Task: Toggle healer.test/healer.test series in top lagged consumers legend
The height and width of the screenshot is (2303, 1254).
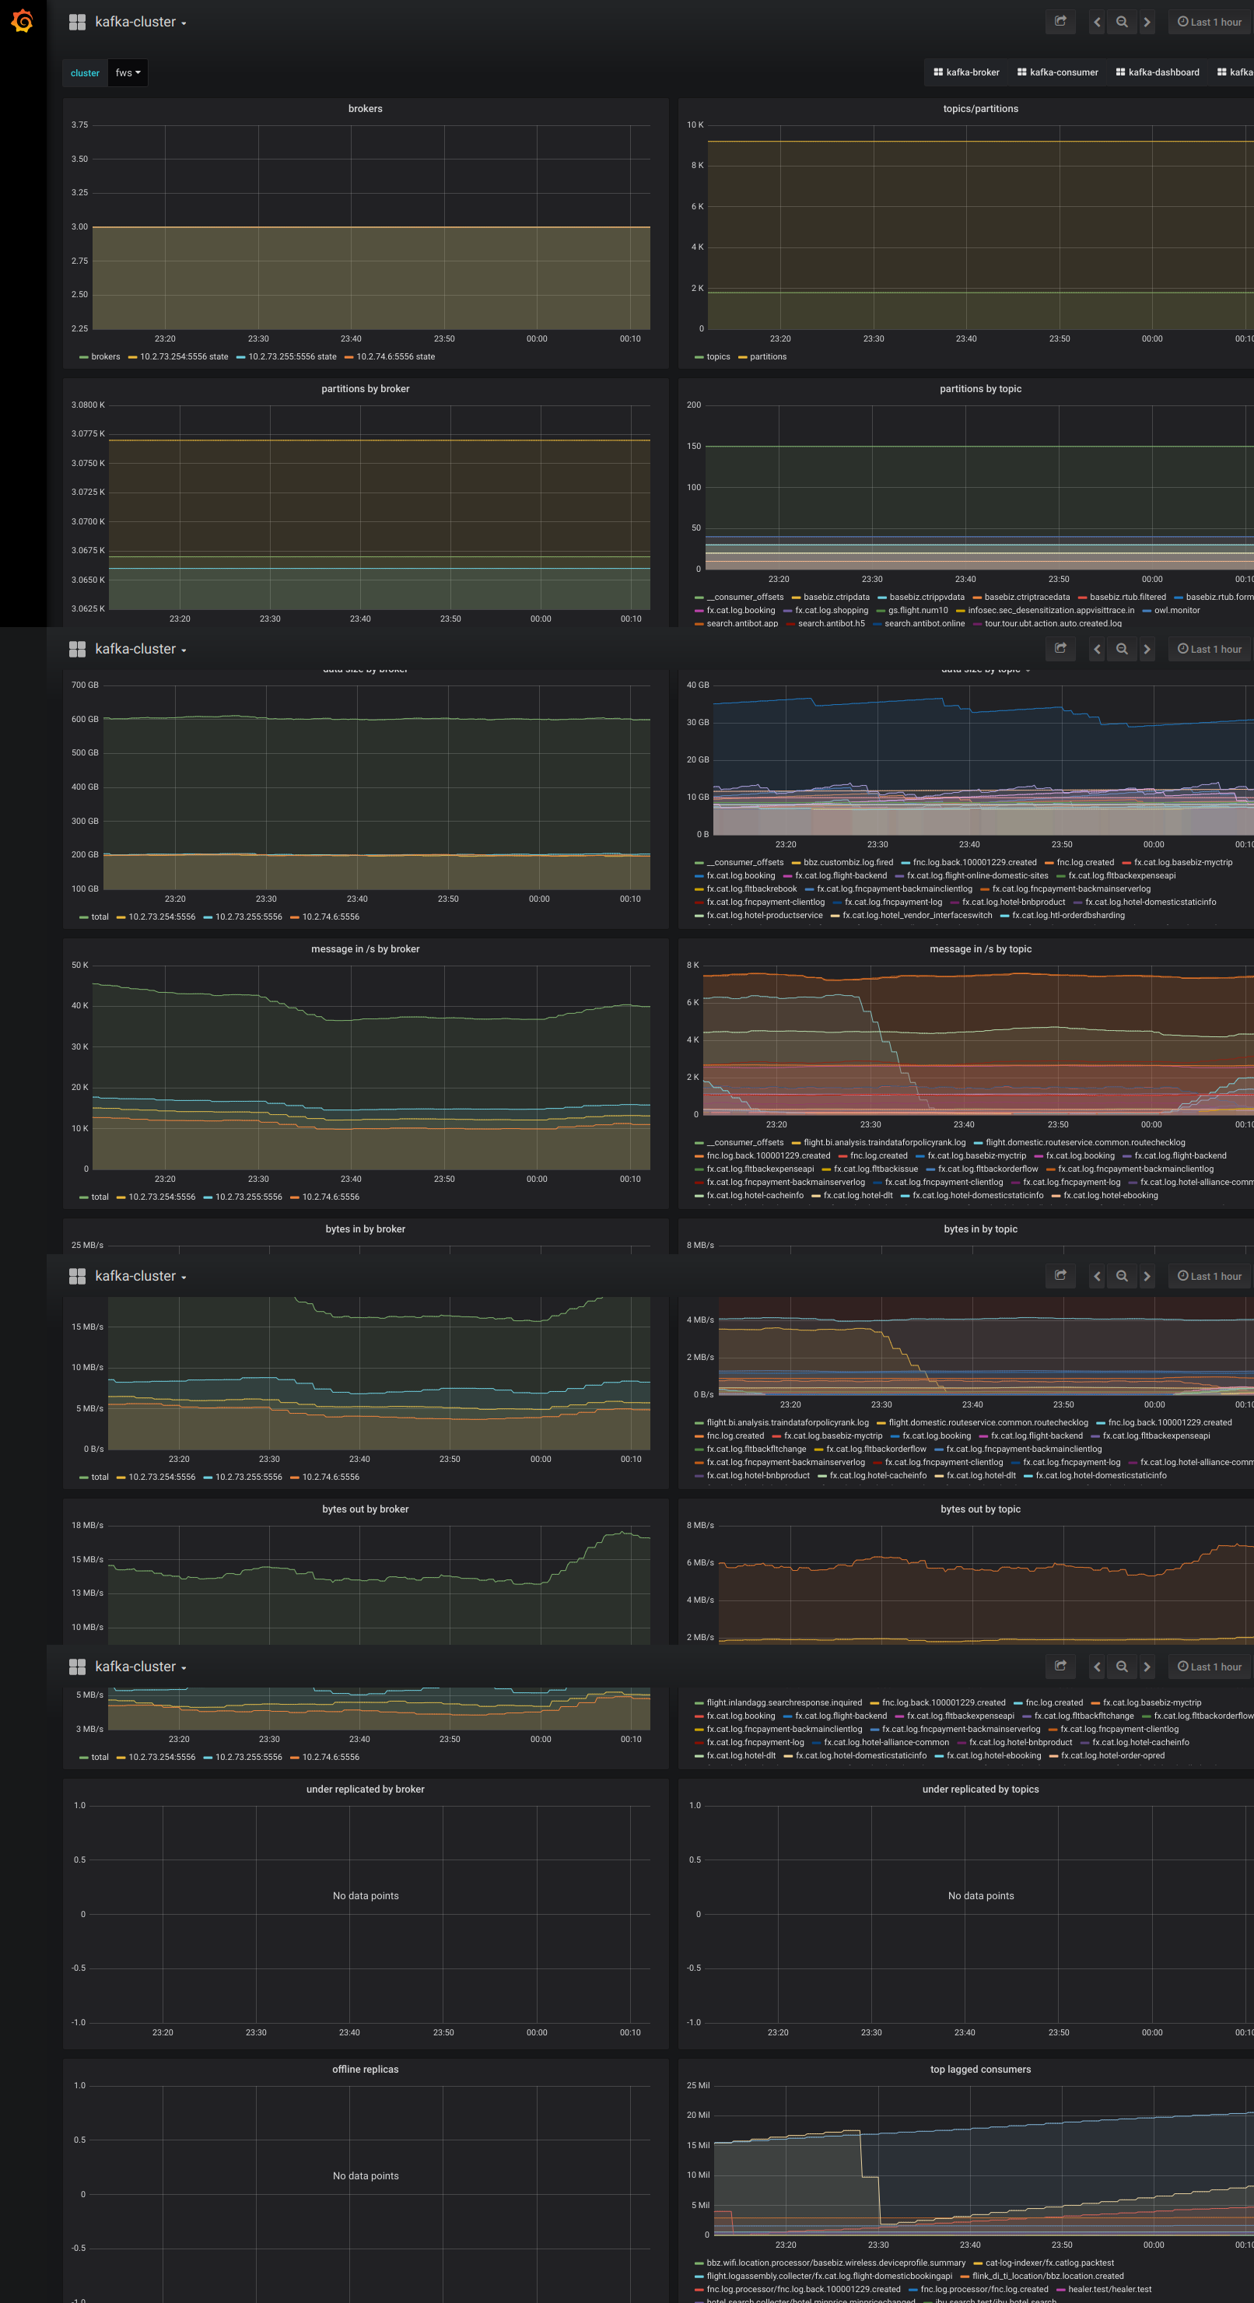Action: pyautogui.click(x=1110, y=2290)
